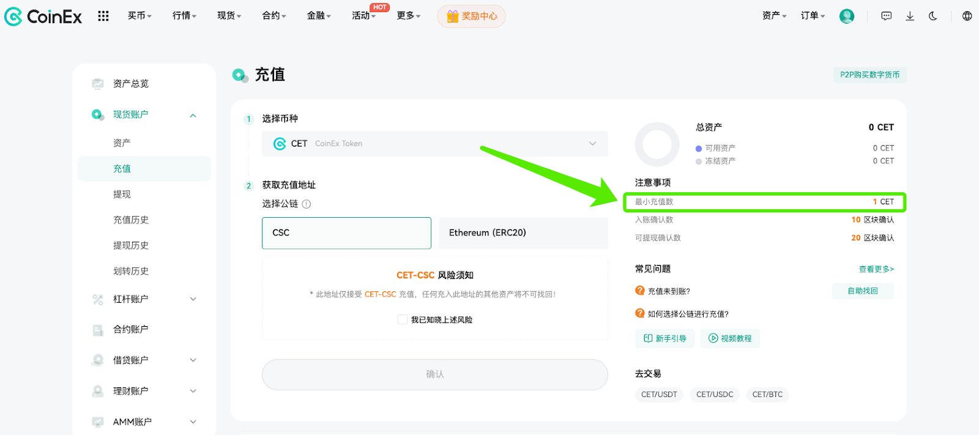This screenshot has height=435, width=979.
Task: Go to the CET/BTC trading pair
Action: click(767, 395)
